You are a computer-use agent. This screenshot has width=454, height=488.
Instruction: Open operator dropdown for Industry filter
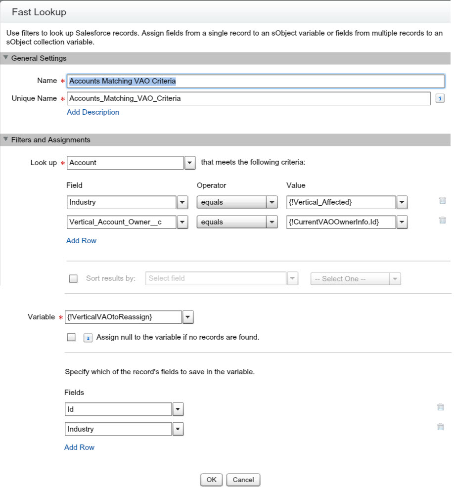(272, 203)
